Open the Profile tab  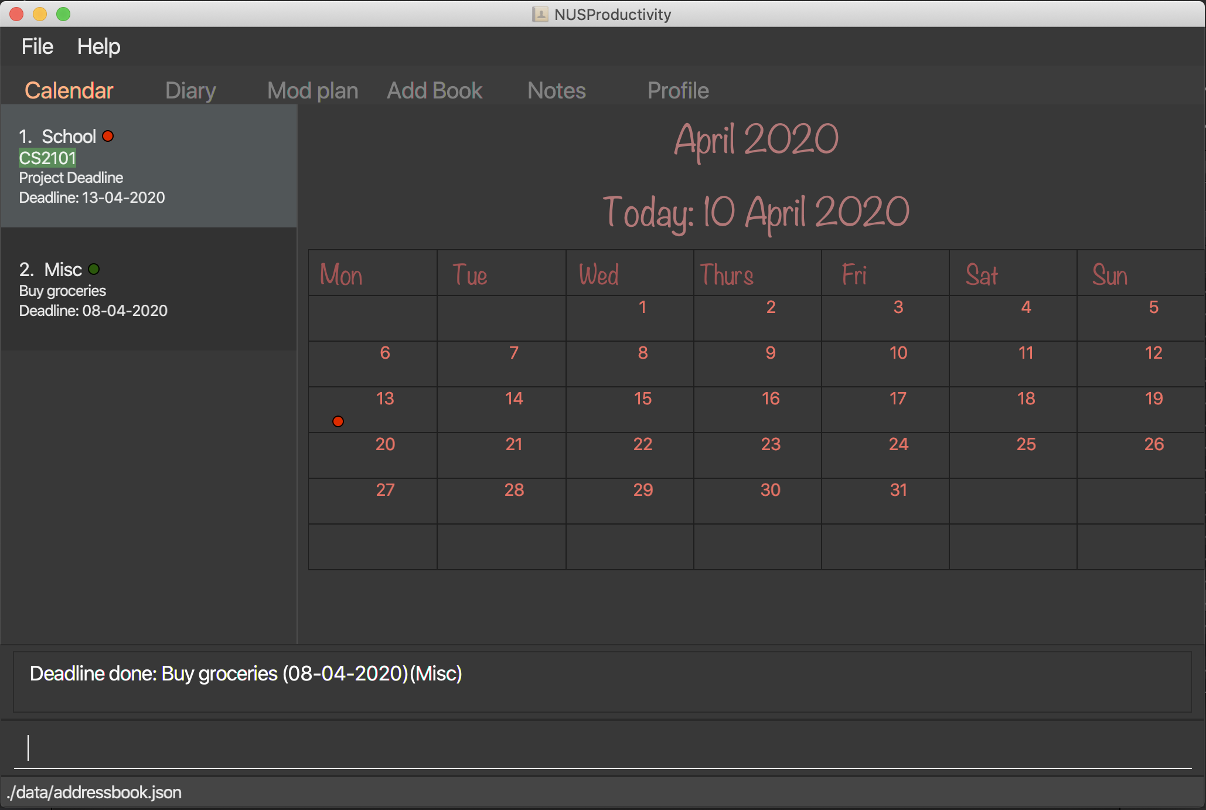click(678, 90)
